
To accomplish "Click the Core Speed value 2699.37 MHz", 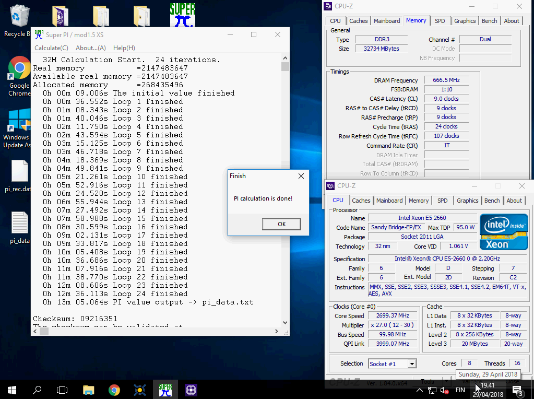I will coord(393,316).
